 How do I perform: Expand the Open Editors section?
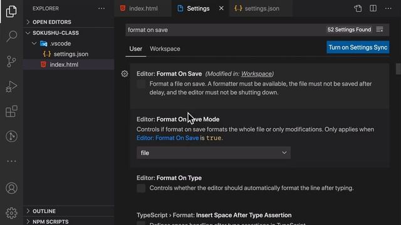[x=68, y=22]
